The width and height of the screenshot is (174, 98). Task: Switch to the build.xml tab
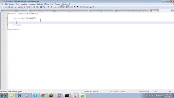pos(154,11)
